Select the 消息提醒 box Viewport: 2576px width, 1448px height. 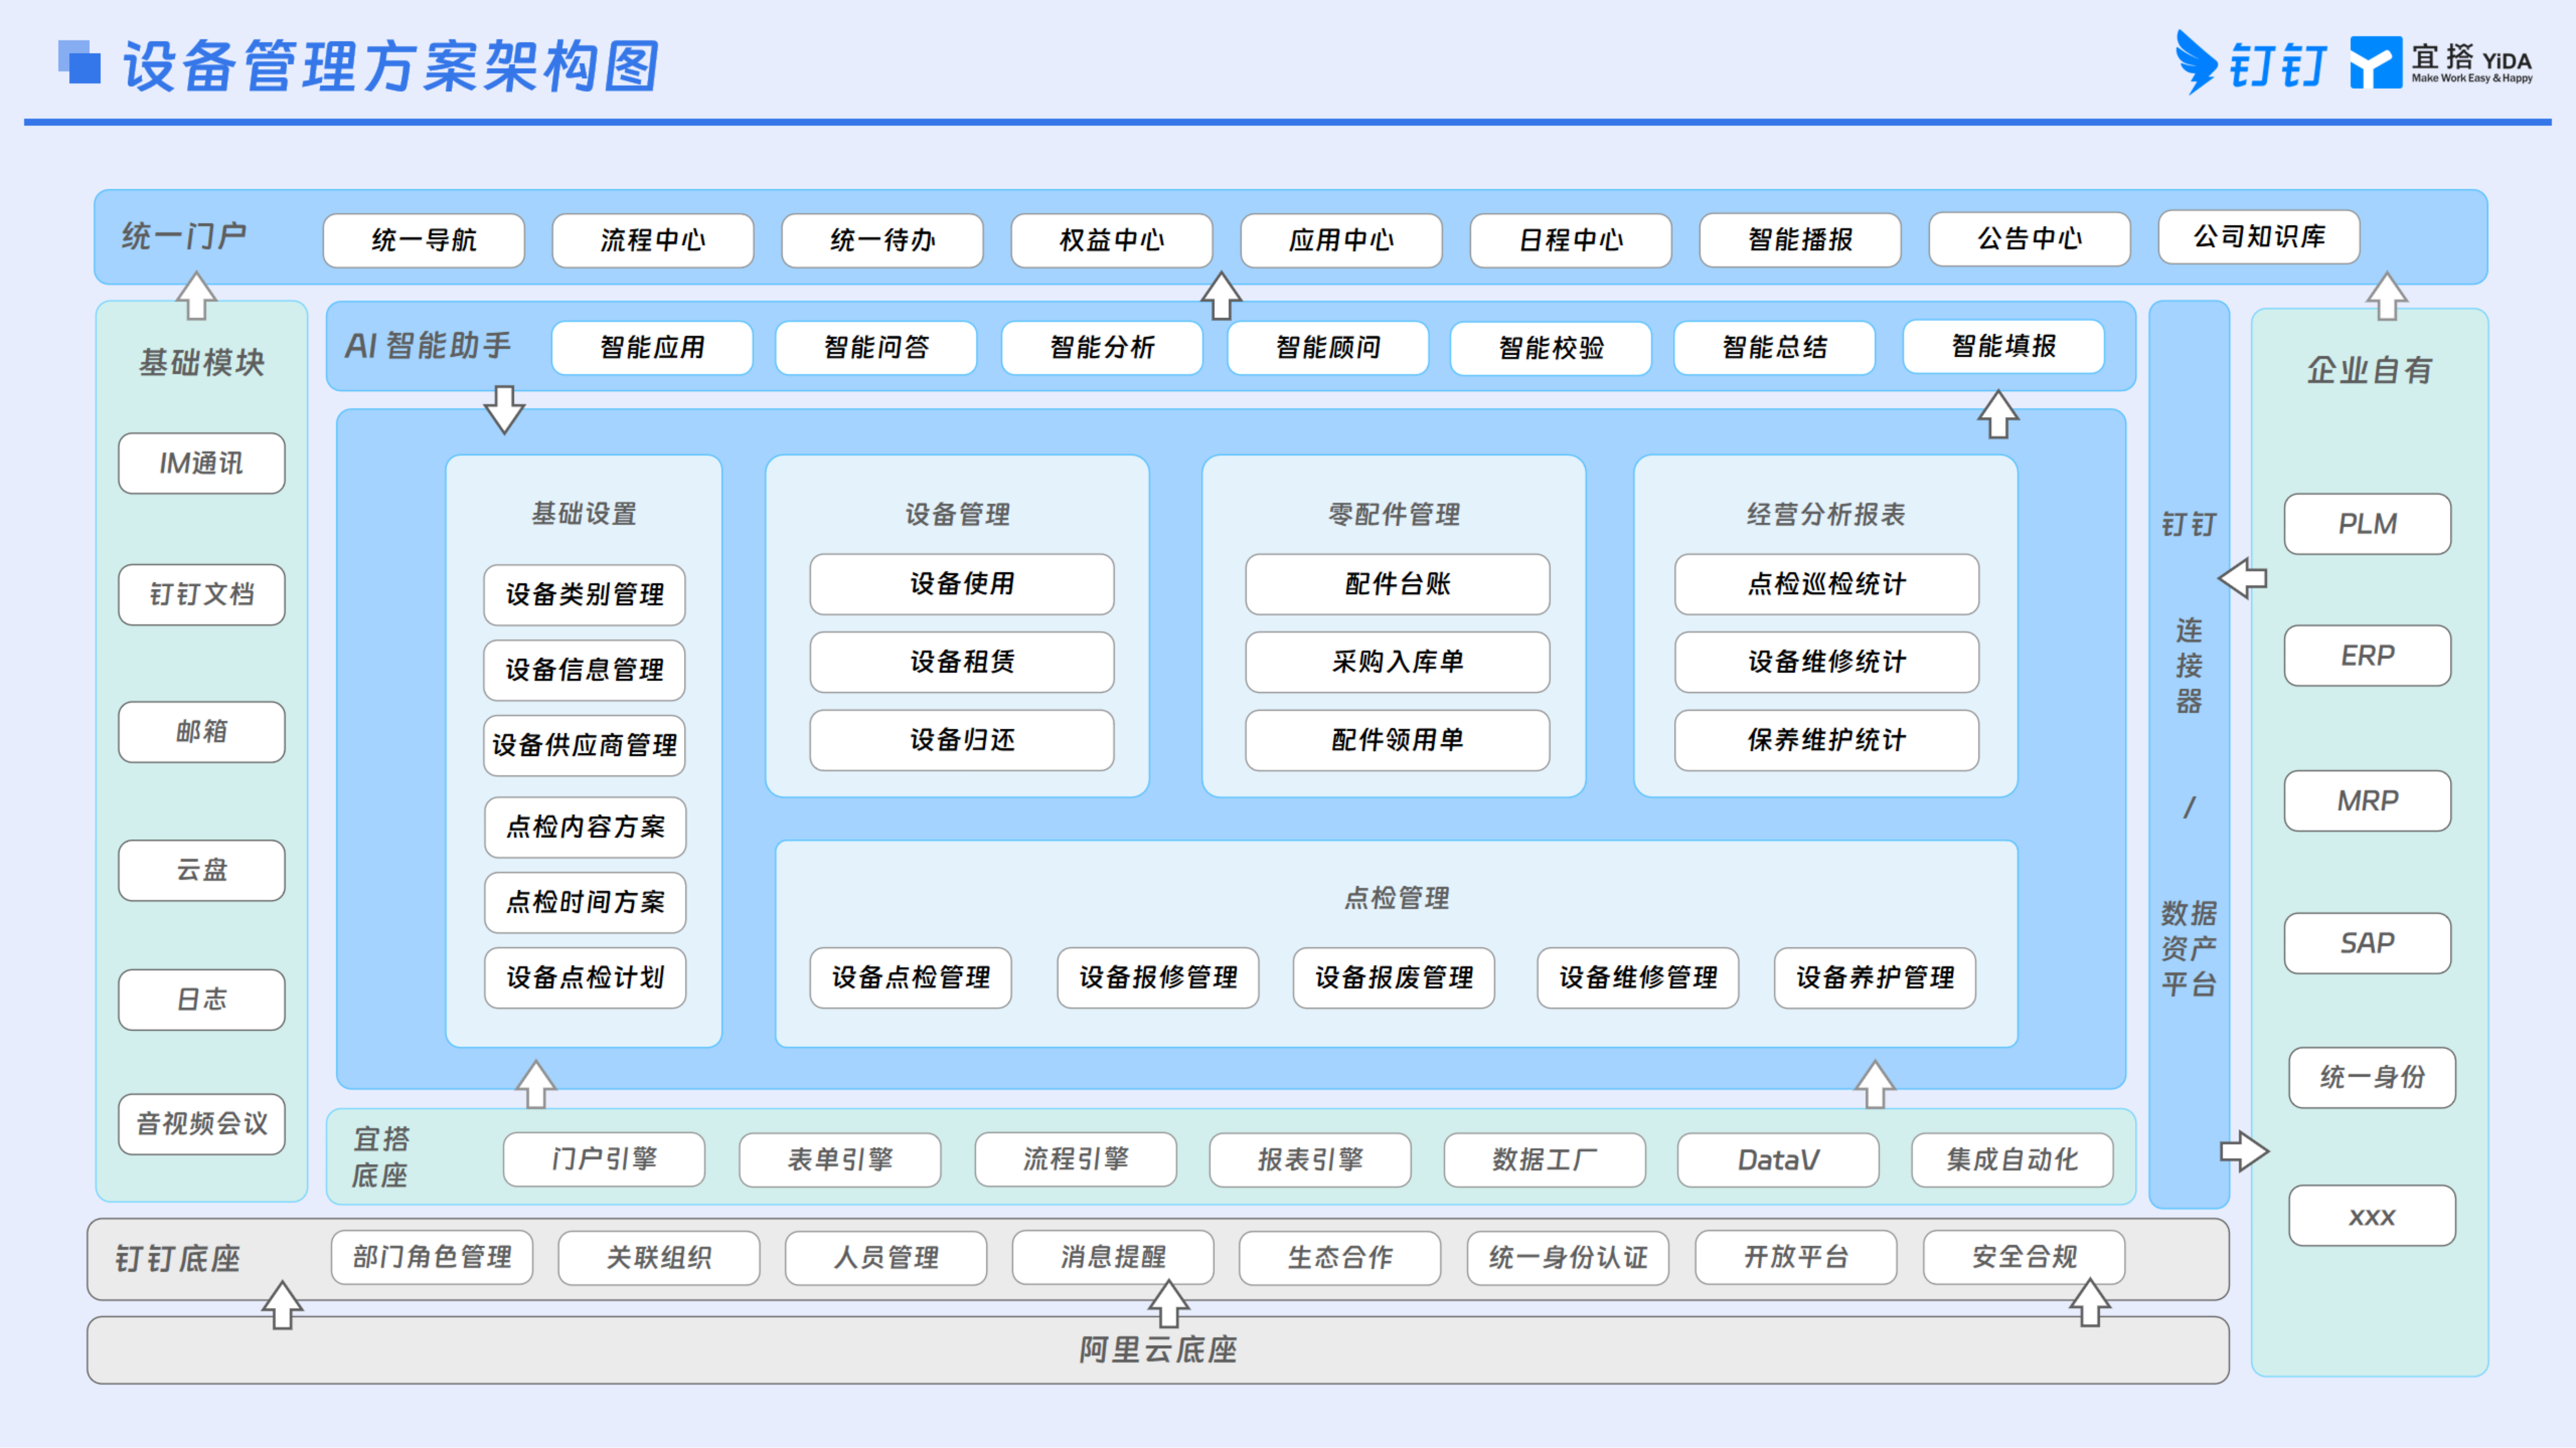(1113, 1257)
